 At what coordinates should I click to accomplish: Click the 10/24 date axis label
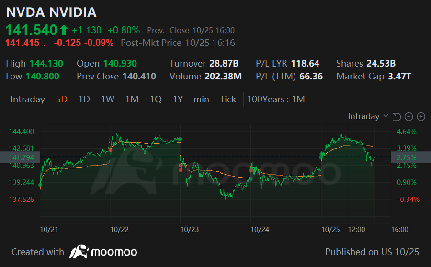click(x=260, y=230)
